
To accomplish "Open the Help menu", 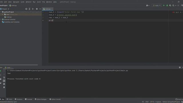I will coord(55,2).
